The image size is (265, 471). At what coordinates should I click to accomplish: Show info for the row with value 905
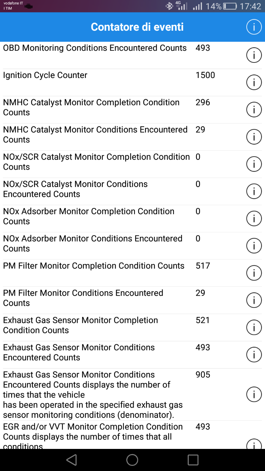(x=254, y=395)
